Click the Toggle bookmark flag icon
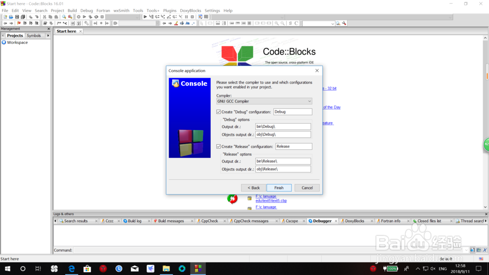The image size is (489, 275). tap(19, 23)
